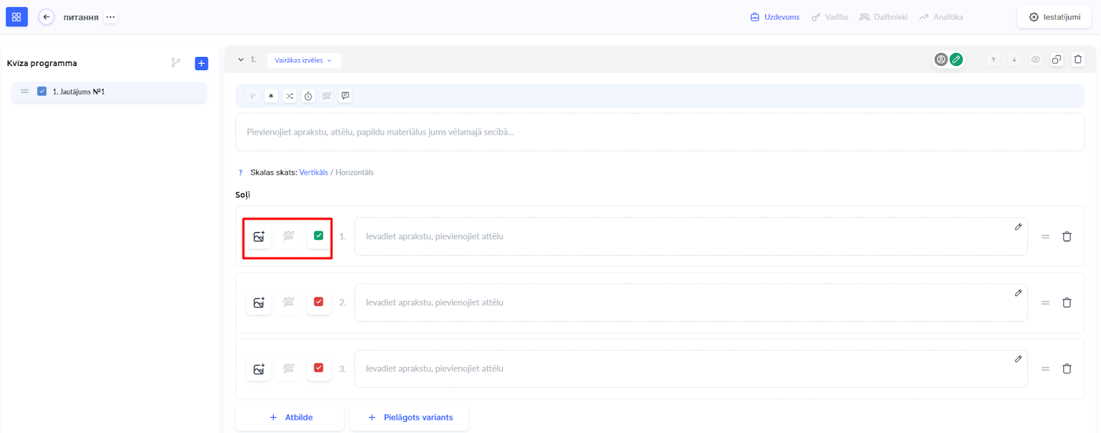Screen dimensions: 1101x433
Task: Open the three-dot menu next to питання
Action: (110, 17)
